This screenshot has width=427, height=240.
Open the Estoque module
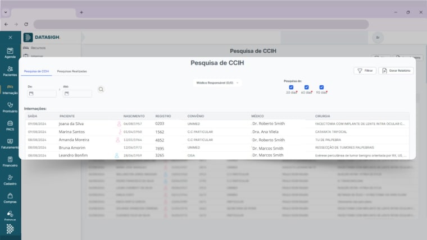(x=10, y=215)
